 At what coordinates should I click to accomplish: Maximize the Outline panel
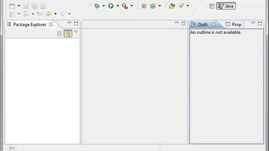tap(260, 23)
